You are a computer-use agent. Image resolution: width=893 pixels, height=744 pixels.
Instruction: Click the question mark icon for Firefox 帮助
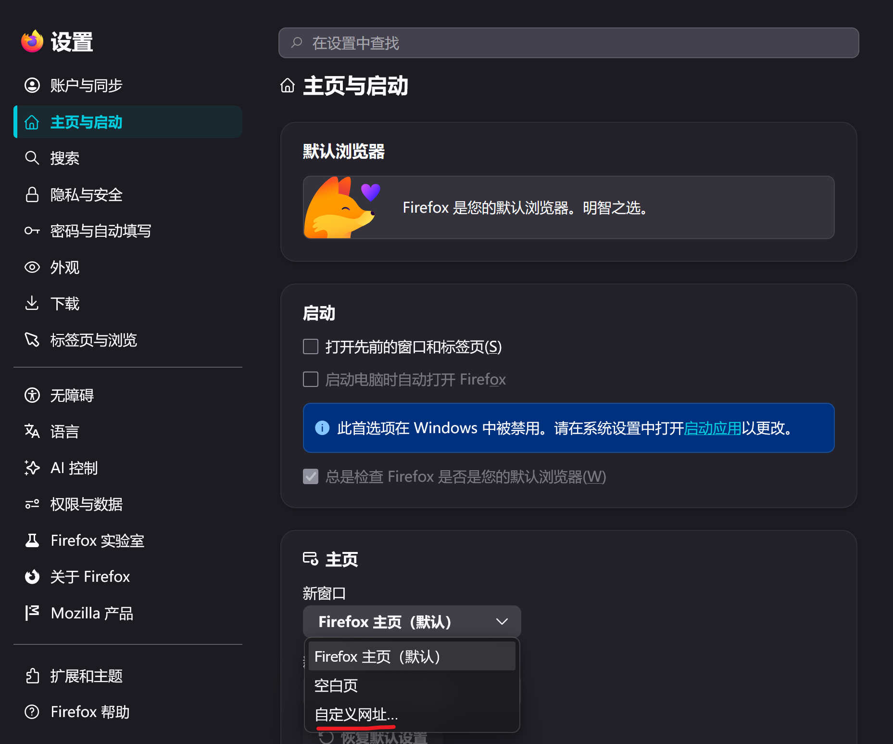tap(32, 712)
